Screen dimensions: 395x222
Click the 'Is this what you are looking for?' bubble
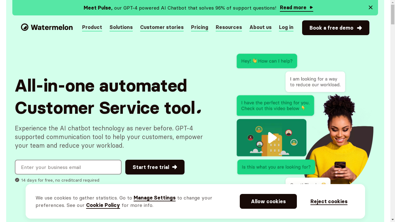(x=276, y=167)
